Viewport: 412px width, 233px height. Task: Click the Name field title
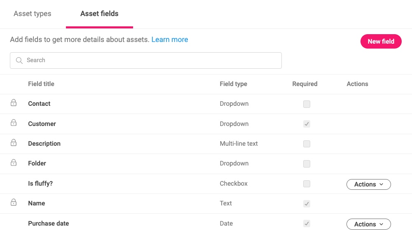tap(37, 203)
